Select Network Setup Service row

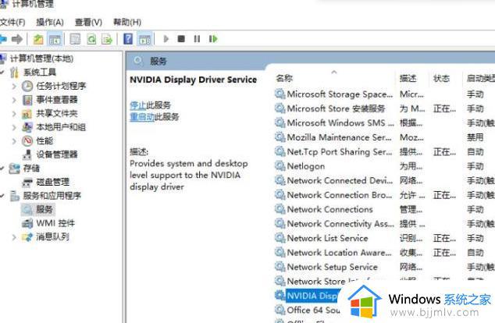pos(384,267)
